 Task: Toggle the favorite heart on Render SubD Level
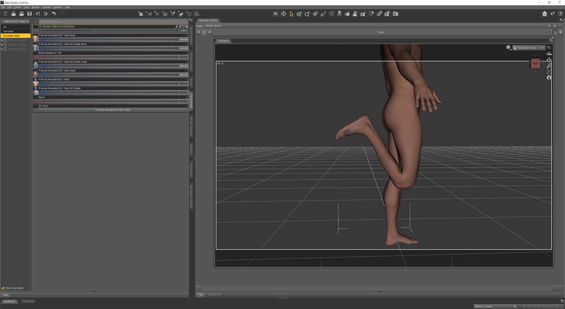(183, 26)
